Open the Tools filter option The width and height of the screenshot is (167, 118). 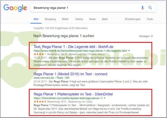(x=150, y=19)
